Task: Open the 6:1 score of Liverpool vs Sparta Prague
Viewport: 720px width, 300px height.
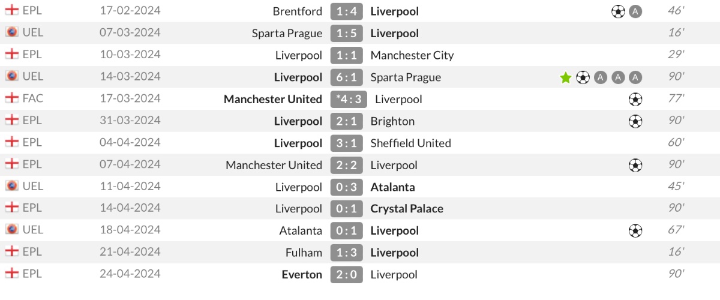Action: [347, 77]
